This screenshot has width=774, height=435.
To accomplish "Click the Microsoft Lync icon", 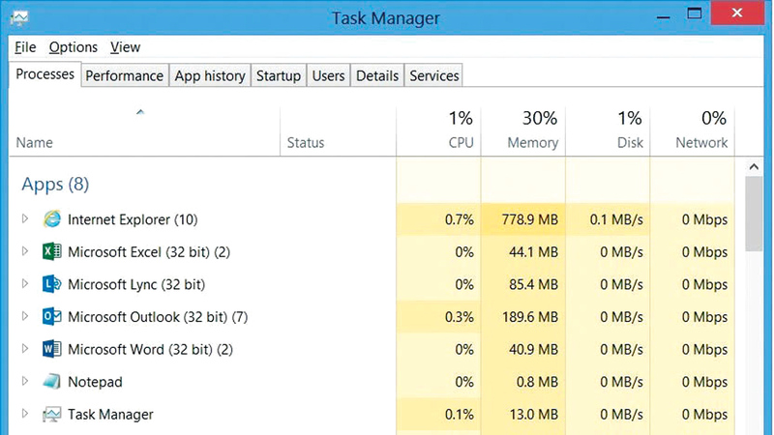I will click(52, 285).
